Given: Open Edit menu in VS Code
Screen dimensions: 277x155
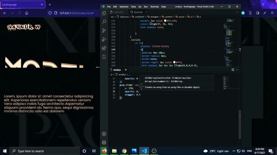Looking at the screenshot, I should [x=115, y=7].
